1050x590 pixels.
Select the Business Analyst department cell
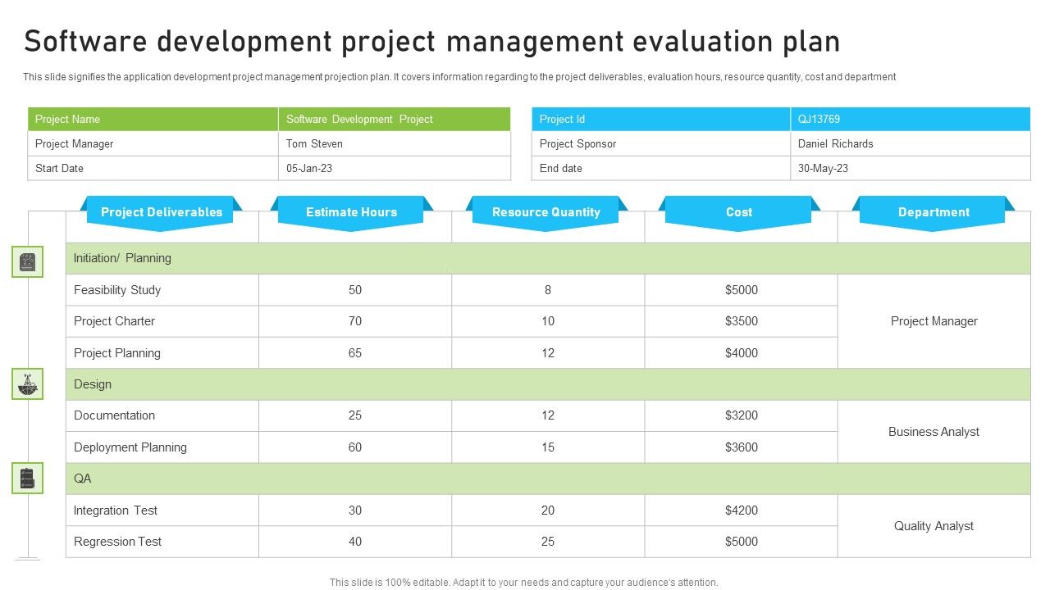pos(934,432)
